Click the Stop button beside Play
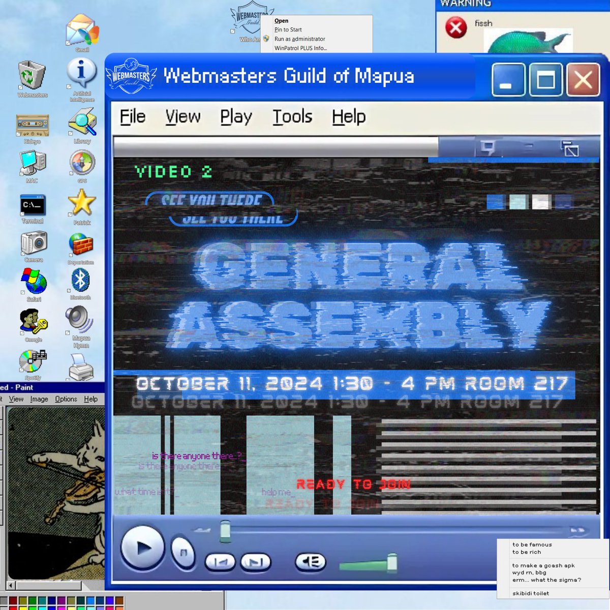 (184, 552)
